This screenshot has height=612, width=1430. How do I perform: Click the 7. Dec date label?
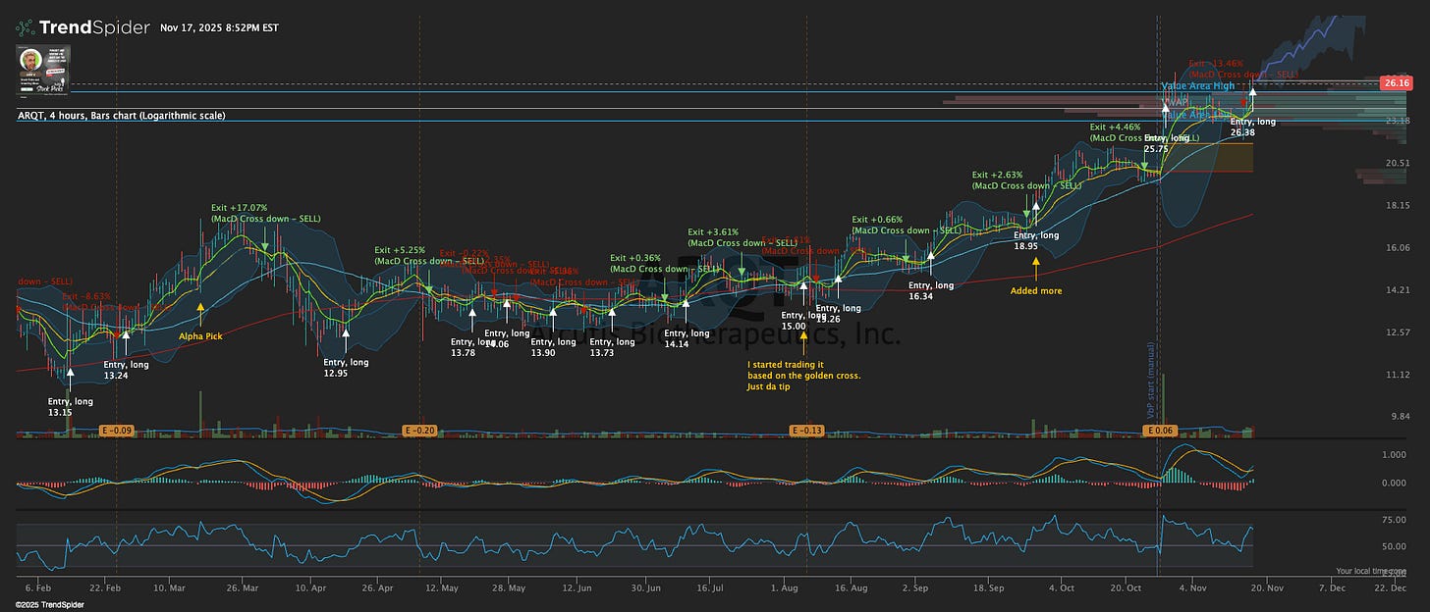click(1332, 587)
